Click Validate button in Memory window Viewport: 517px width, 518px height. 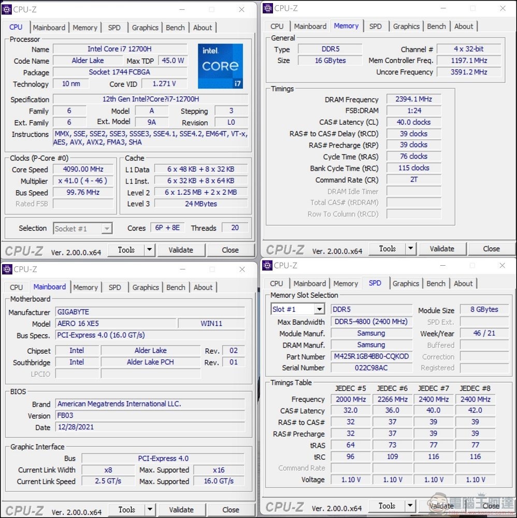[442, 249]
